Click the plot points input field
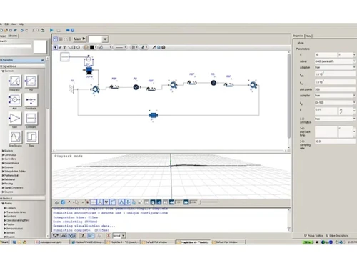357x268 pixels. point(336,89)
